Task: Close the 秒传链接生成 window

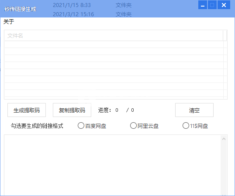Action: coord(224,5)
